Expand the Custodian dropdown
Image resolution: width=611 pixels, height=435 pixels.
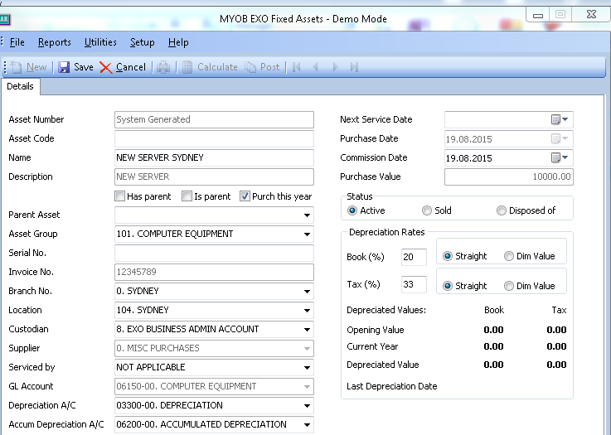click(x=307, y=330)
